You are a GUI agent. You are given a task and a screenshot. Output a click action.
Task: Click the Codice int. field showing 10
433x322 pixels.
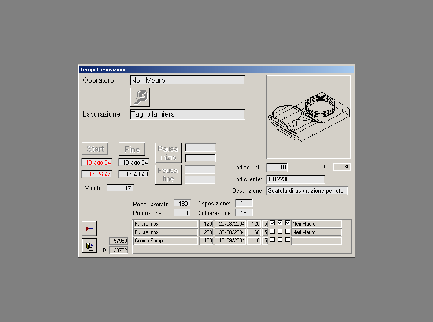(x=277, y=167)
